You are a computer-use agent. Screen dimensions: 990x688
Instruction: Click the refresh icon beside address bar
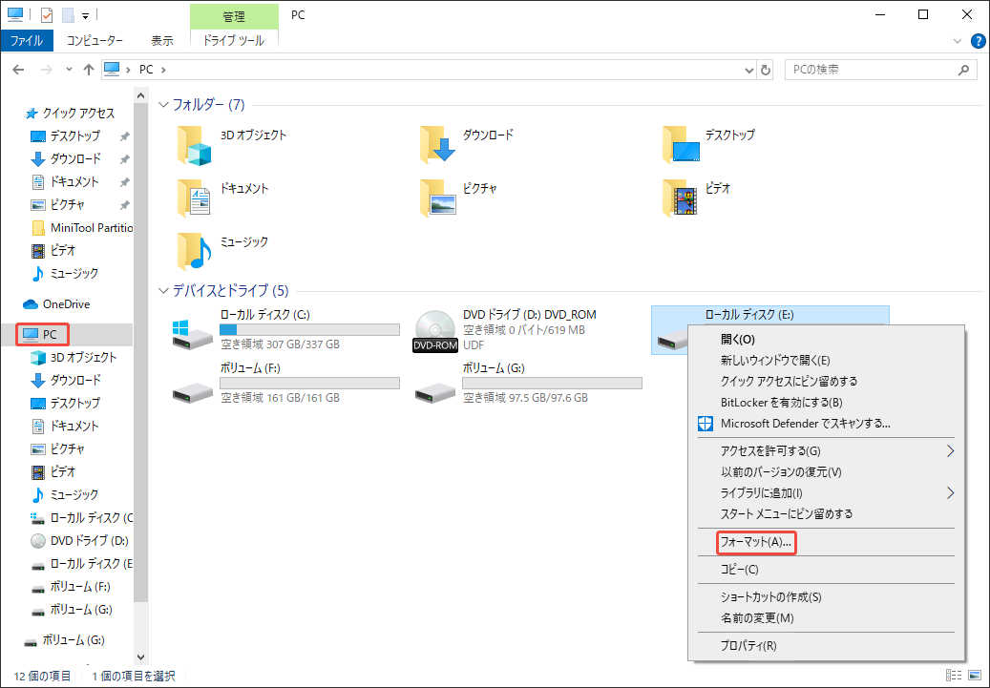click(766, 70)
